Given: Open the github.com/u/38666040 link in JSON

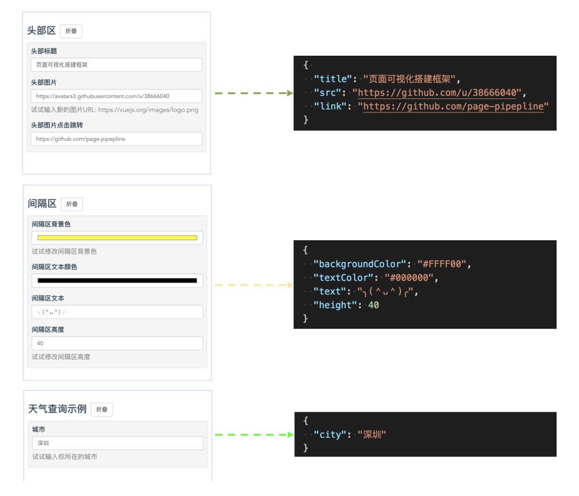Looking at the screenshot, I should (436, 93).
